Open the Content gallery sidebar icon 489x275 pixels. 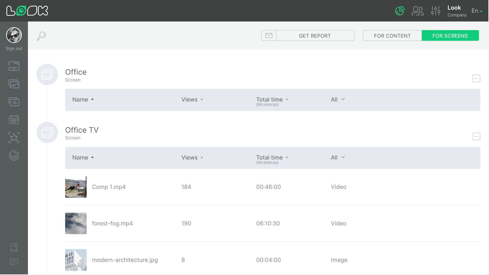(14, 84)
